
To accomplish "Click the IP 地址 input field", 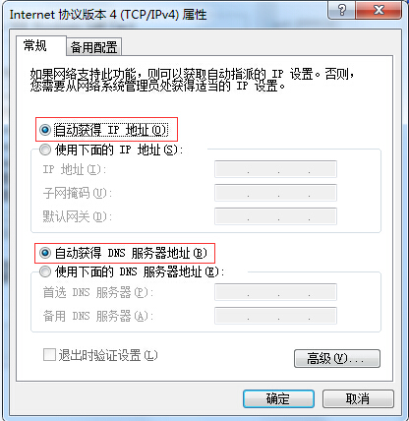I will click(275, 169).
